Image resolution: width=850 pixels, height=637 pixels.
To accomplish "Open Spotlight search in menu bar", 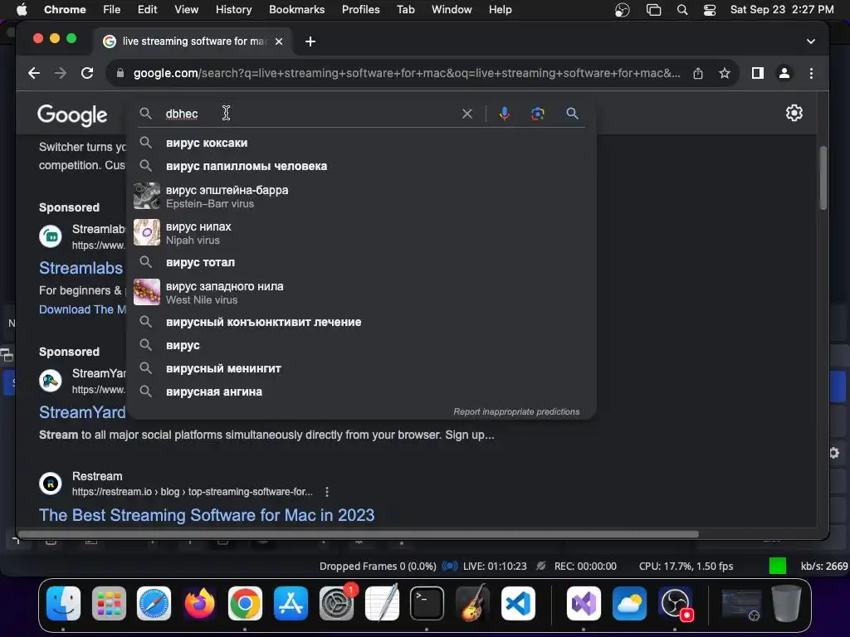I will pyautogui.click(x=682, y=10).
